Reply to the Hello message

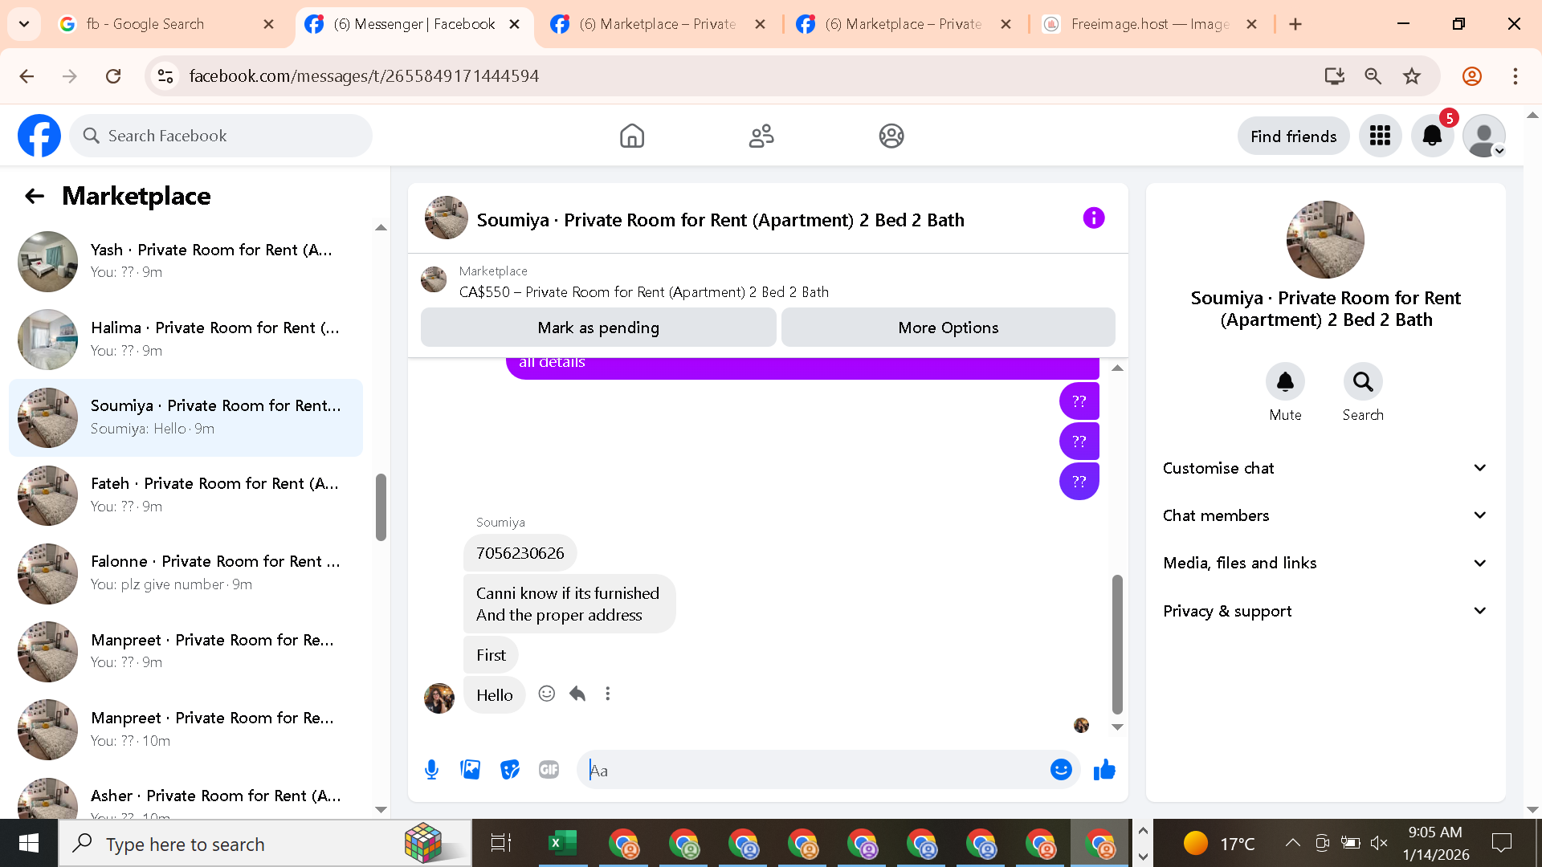(x=577, y=694)
